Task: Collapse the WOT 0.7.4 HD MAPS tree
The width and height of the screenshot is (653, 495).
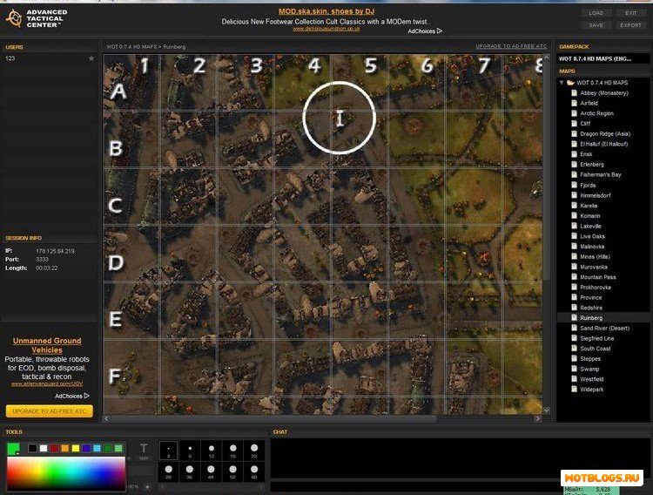Action: click(562, 83)
